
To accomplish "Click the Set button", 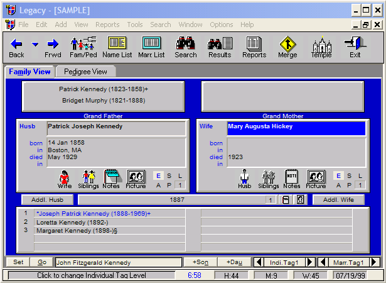I will (18, 262).
